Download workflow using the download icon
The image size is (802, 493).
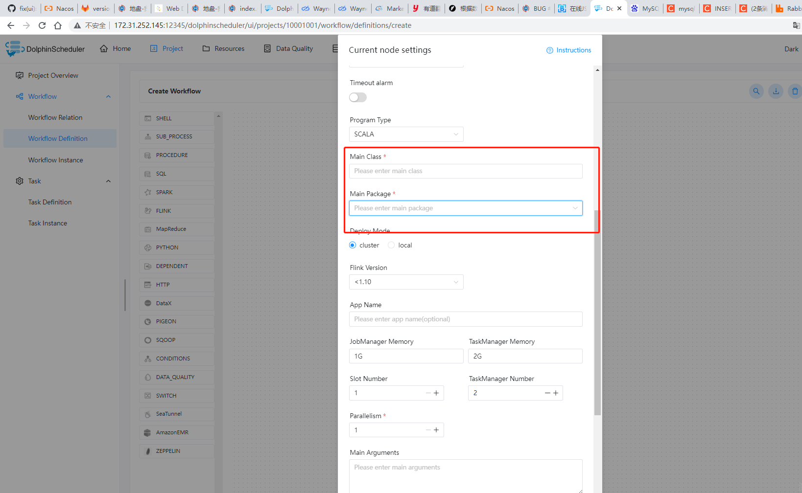coord(776,91)
